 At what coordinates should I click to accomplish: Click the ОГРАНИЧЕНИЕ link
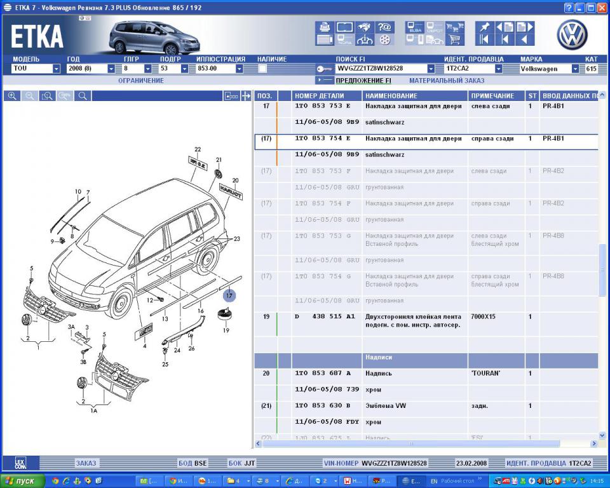(141, 81)
